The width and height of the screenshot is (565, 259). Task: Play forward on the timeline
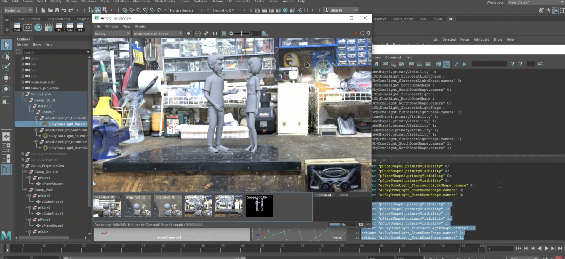tap(546, 249)
